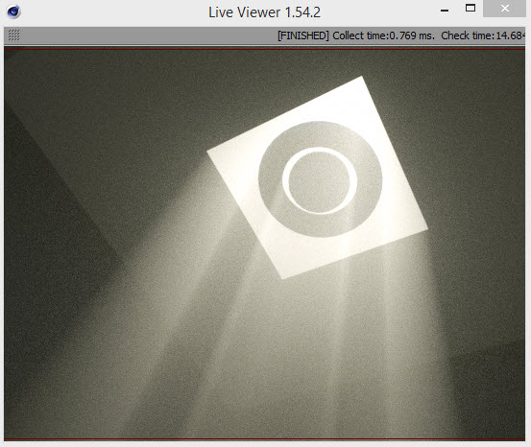This screenshot has height=447, width=531.
Task: Click the Check time status entry
Action: pos(483,35)
